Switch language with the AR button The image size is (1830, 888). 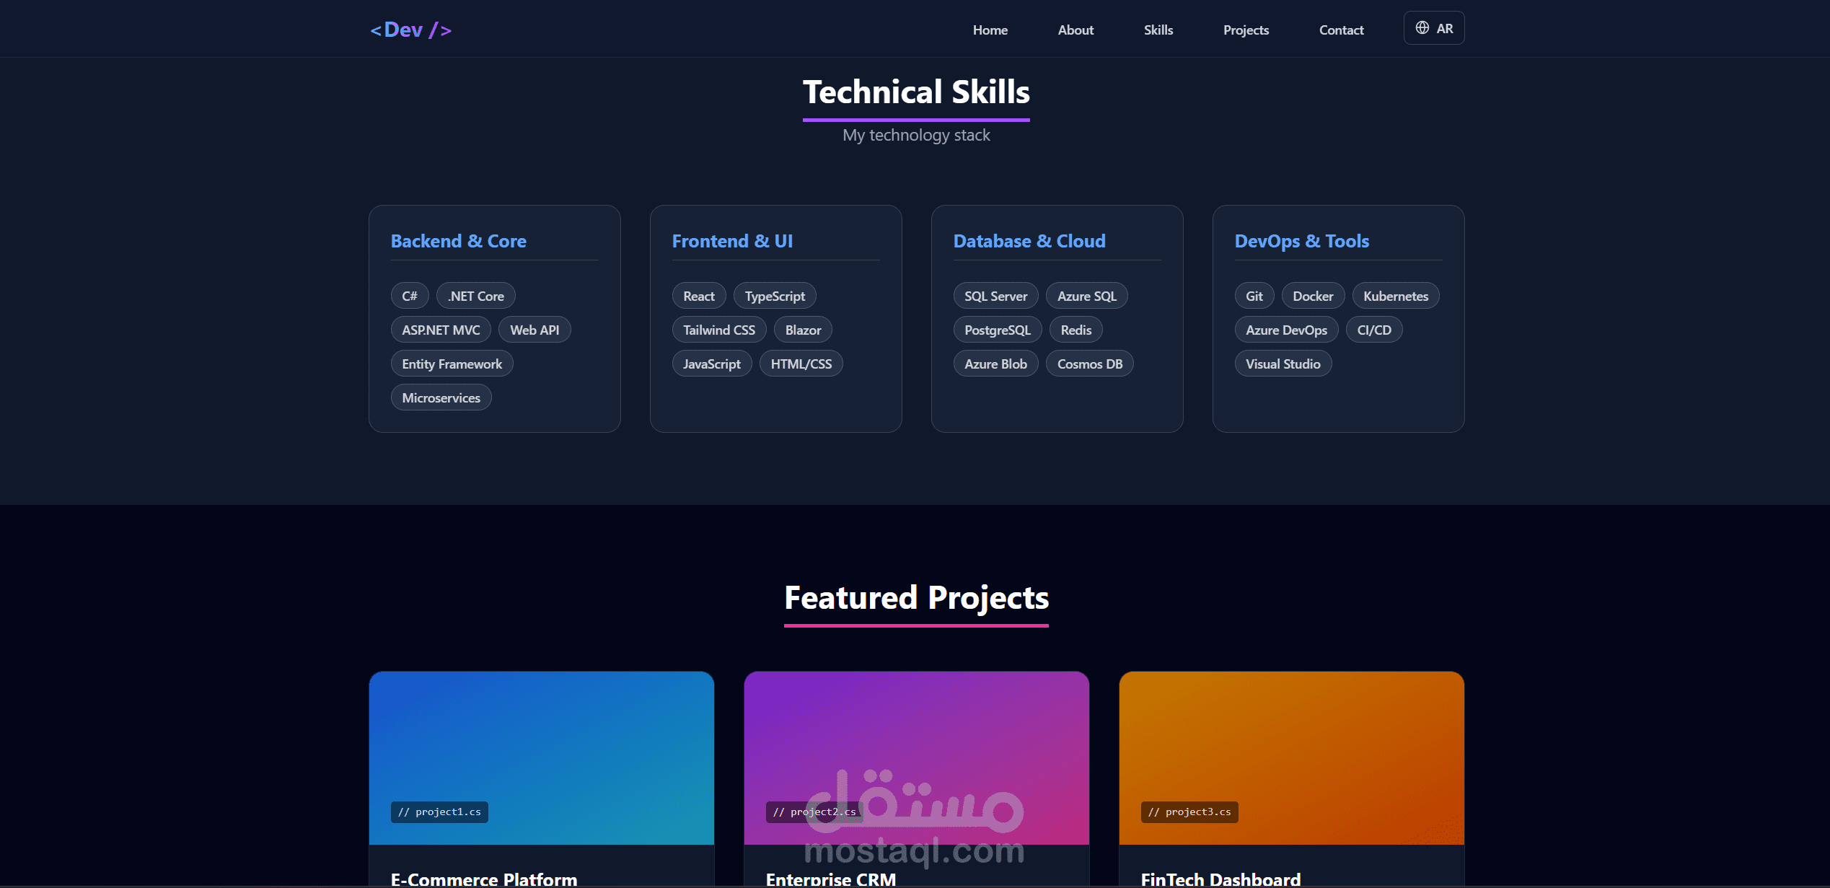[1443, 29]
